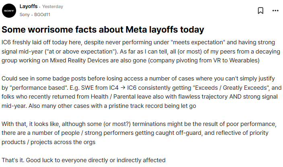Screen dimensions: 283x167
Task: Click the paragraph starting "With that, it looks like"
Action: click(139, 133)
